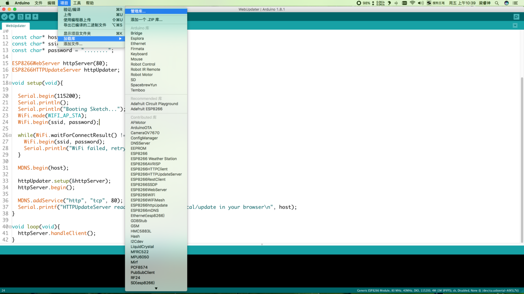Open the 编辑 menu
This screenshot has width=524, height=294.
click(x=51, y=3)
